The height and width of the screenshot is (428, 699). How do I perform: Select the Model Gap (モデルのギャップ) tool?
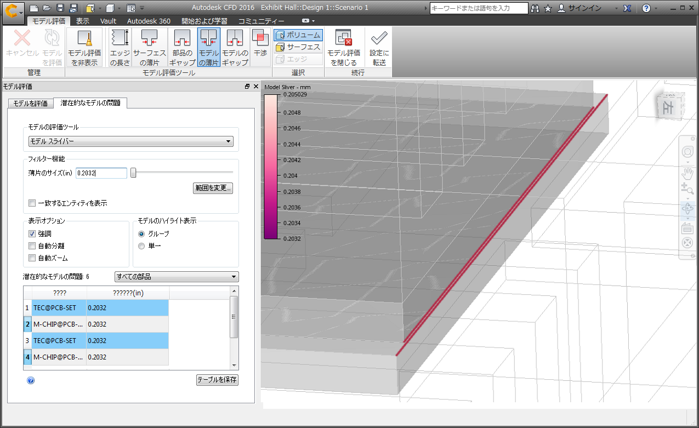point(235,48)
